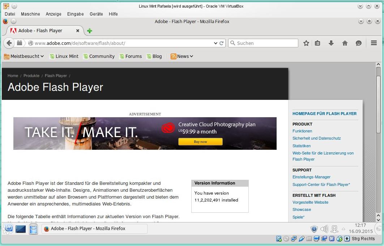The image size is (384, 246).
Task: Activate Firefox task in the Mint panel
Action: point(94,229)
